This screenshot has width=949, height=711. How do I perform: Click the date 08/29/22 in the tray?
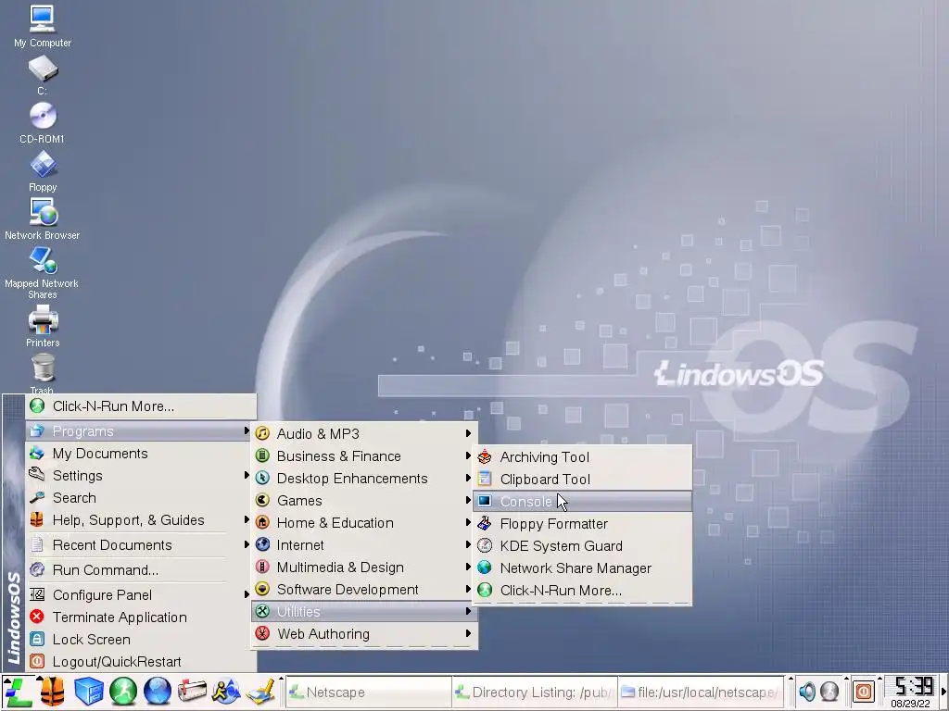(910, 704)
